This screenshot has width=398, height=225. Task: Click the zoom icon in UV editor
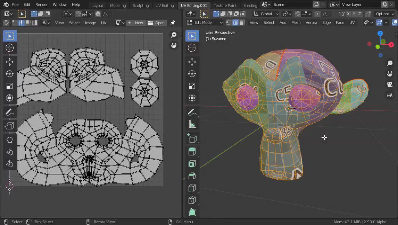[174, 35]
